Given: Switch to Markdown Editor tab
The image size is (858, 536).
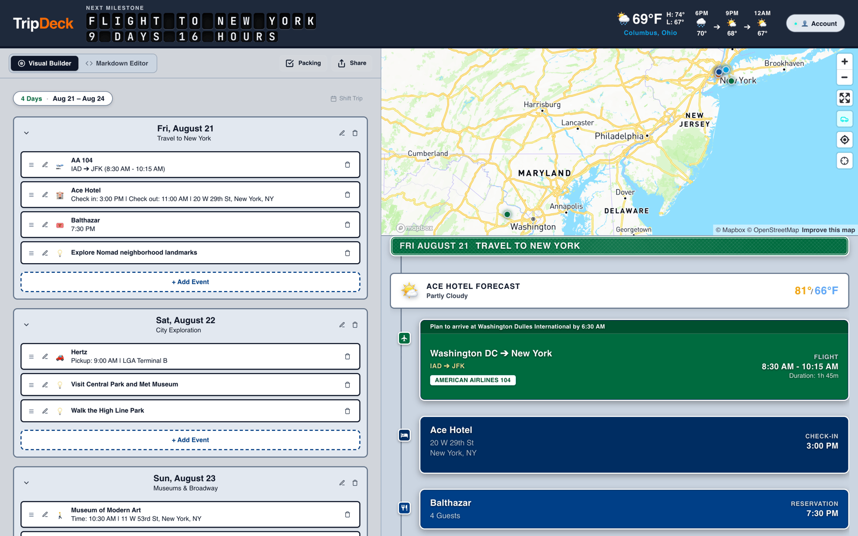Looking at the screenshot, I should pyautogui.click(x=117, y=63).
